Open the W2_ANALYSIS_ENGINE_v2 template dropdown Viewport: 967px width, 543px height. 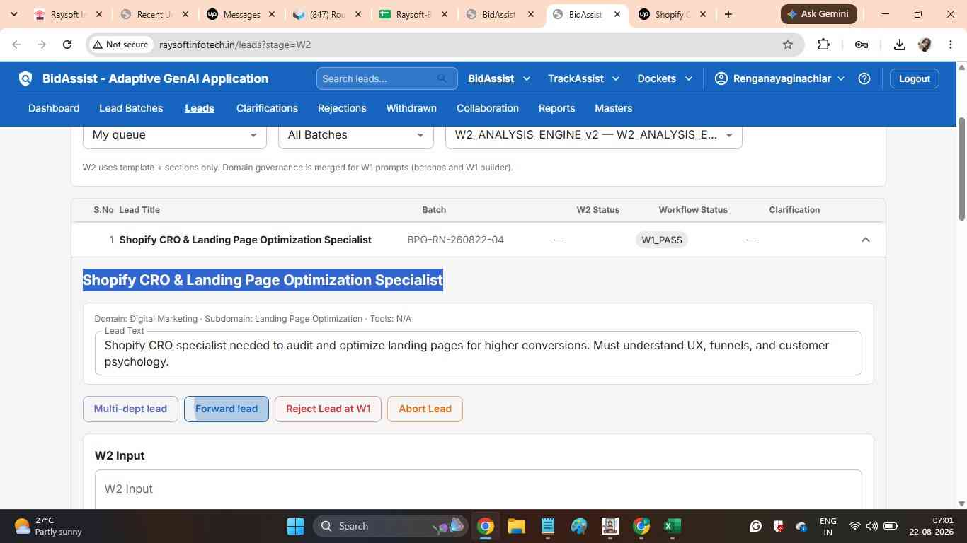pyautogui.click(x=594, y=135)
